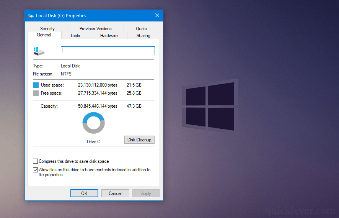Confirm with the OK button

84,193
